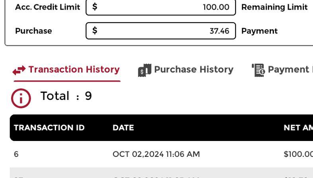Switch to the Transaction History tab
This screenshot has width=313, height=178.
pyautogui.click(x=74, y=69)
